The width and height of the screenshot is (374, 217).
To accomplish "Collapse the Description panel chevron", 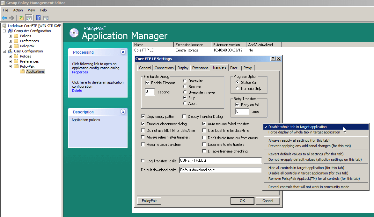I will (x=123, y=112).
